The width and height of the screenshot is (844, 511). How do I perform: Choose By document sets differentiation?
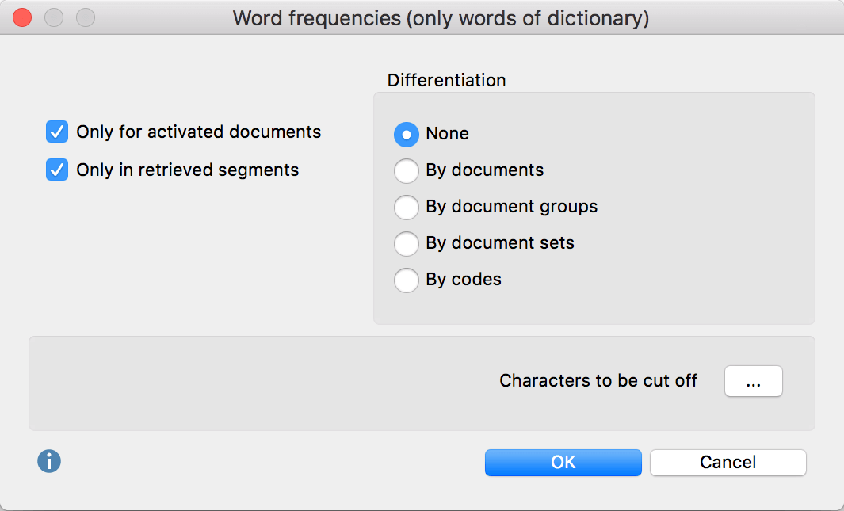tap(407, 244)
